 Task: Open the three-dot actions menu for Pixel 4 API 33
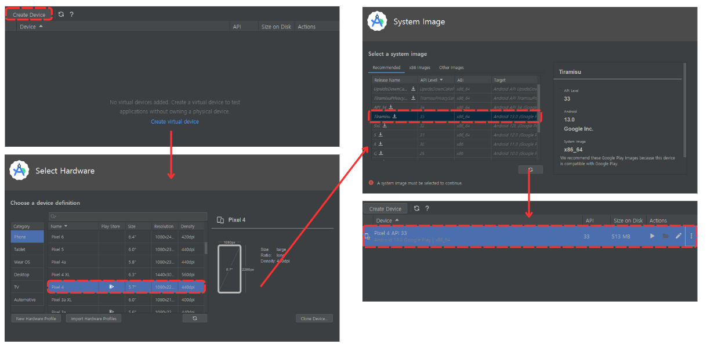pyautogui.click(x=691, y=236)
